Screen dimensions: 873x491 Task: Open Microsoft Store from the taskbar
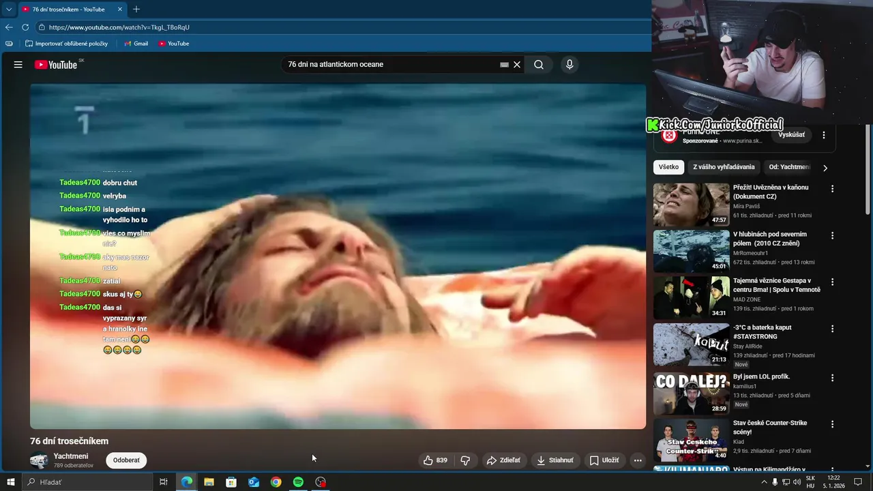(x=231, y=482)
